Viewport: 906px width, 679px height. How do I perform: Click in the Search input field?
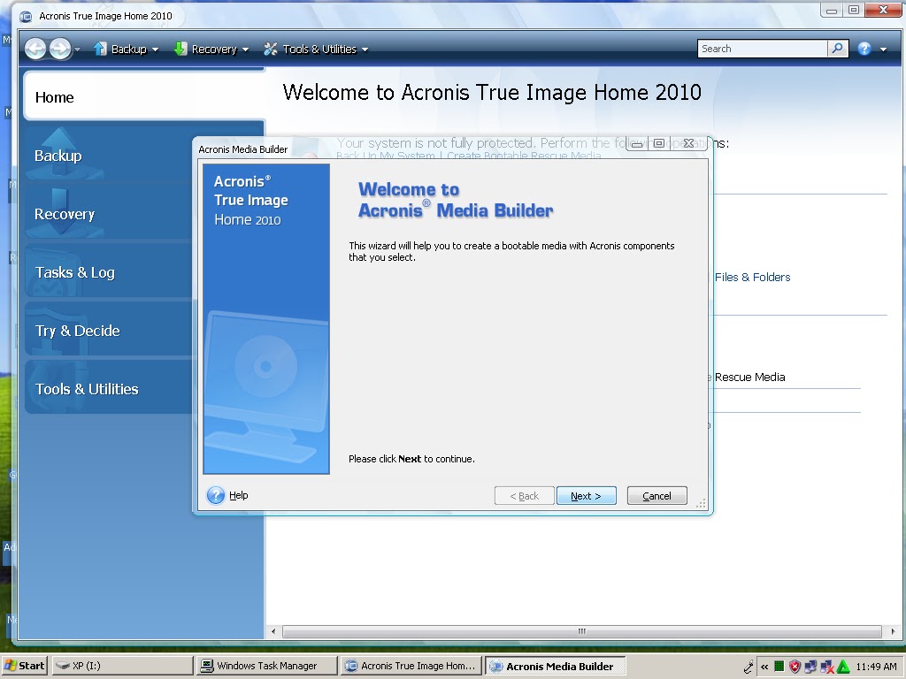tap(762, 49)
